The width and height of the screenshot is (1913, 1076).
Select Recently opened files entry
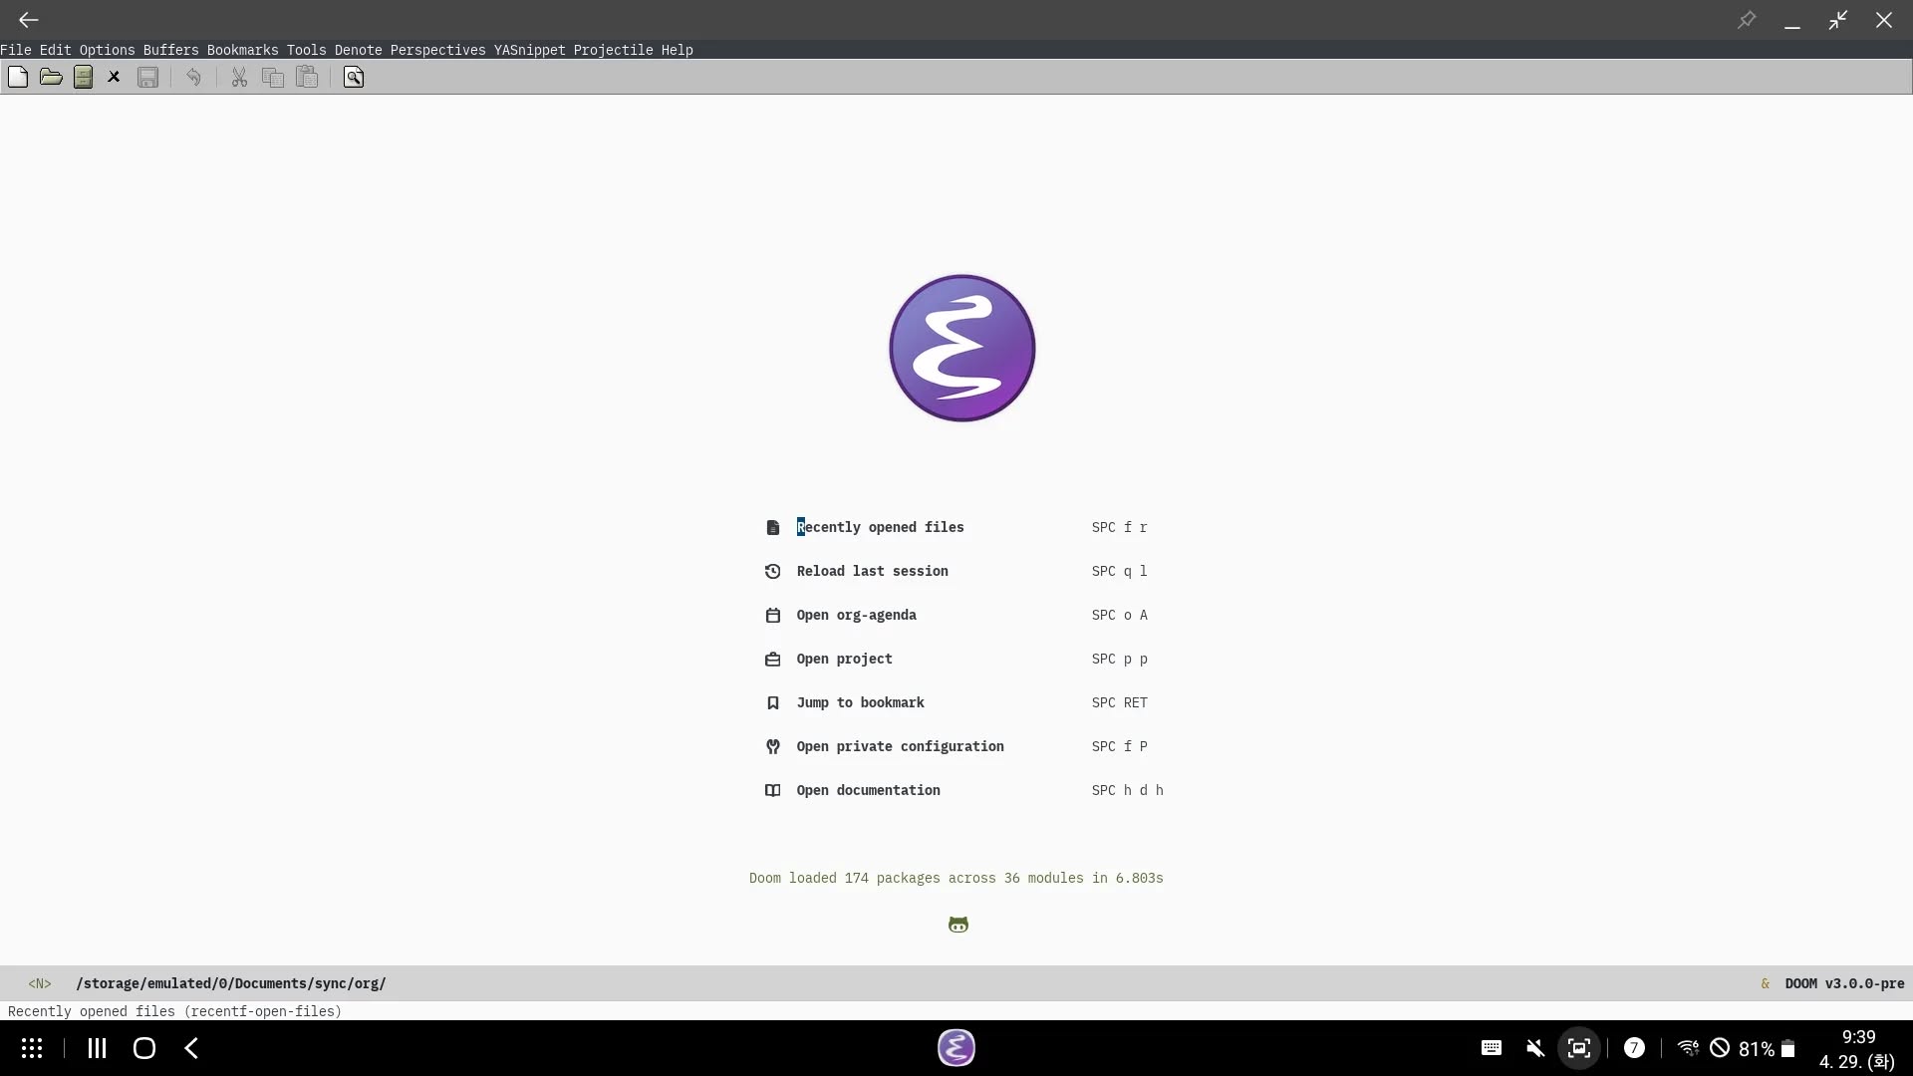(x=880, y=527)
